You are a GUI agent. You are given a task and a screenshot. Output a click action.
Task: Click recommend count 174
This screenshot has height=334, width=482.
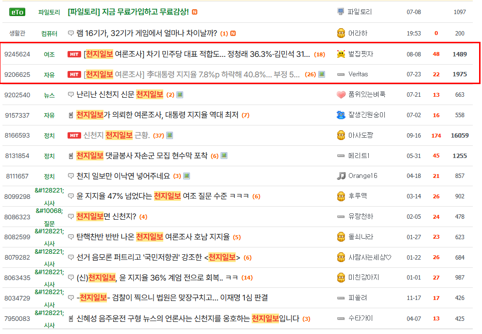(436, 135)
